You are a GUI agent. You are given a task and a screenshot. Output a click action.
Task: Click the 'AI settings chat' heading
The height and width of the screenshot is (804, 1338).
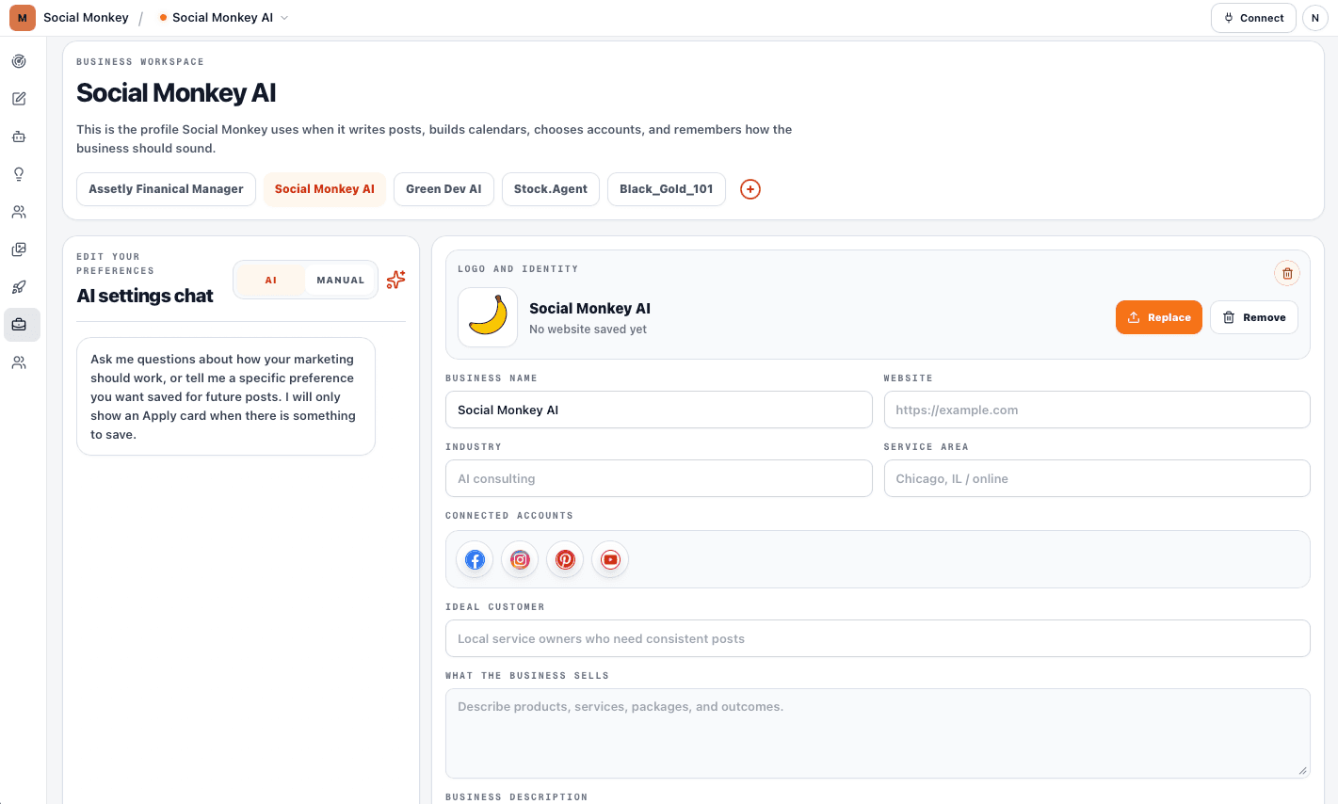click(x=145, y=296)
